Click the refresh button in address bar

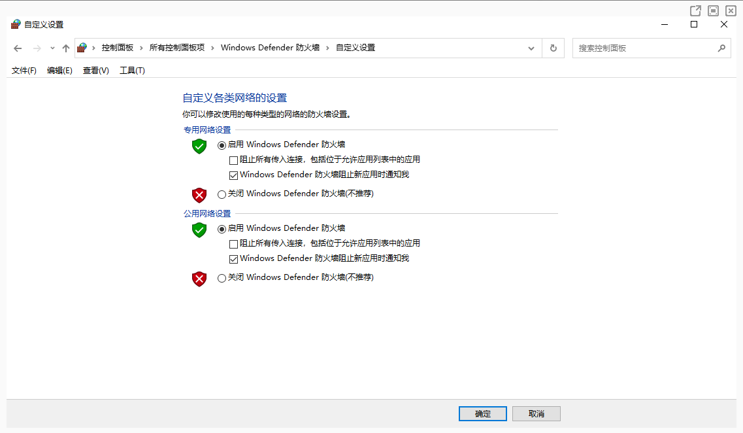553,48
